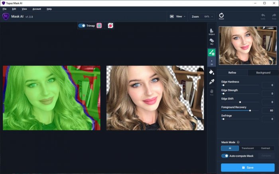This screenshot has height=174, width=279.
Task: Open the Zoom percentage dropdown
Action: (202, 17)
